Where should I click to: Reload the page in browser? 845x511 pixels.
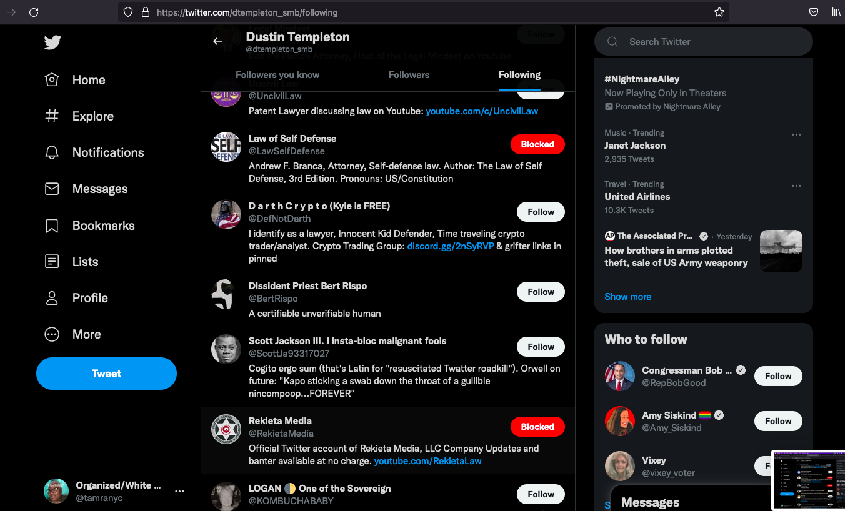34,12
